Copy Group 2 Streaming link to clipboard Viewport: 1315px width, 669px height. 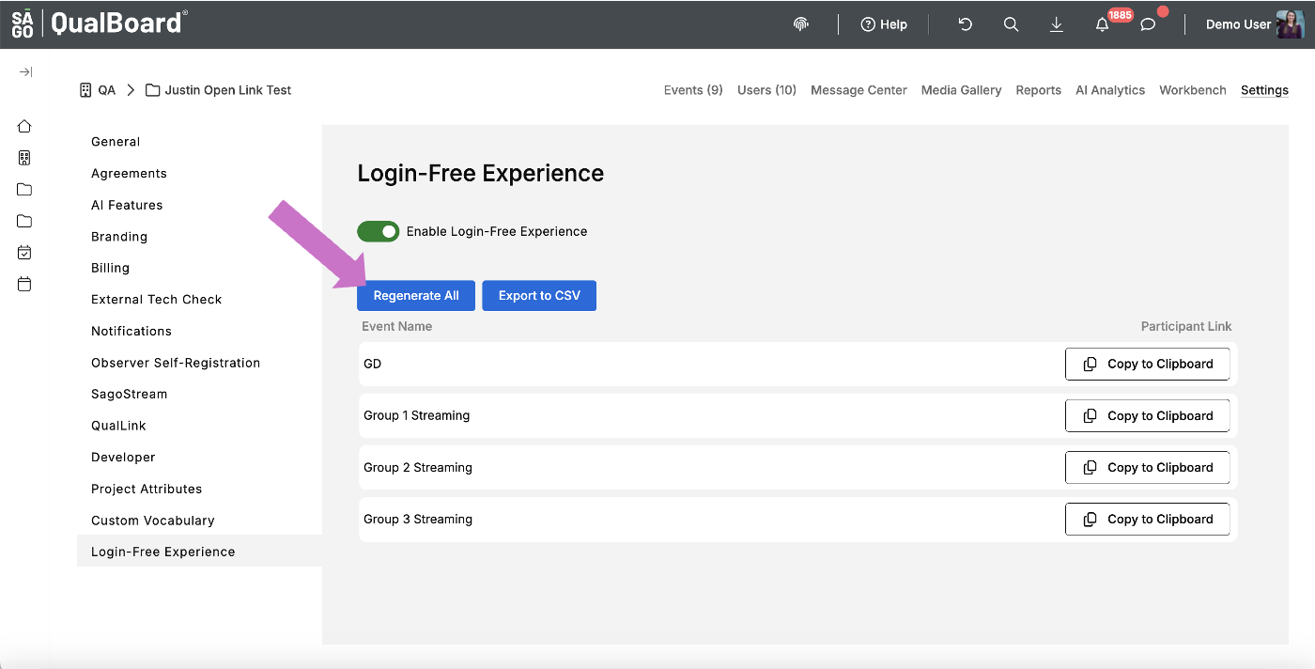1147,467
